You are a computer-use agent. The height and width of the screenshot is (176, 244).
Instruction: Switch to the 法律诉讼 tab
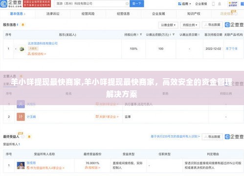pyautogui.click(x=53, y=14)
